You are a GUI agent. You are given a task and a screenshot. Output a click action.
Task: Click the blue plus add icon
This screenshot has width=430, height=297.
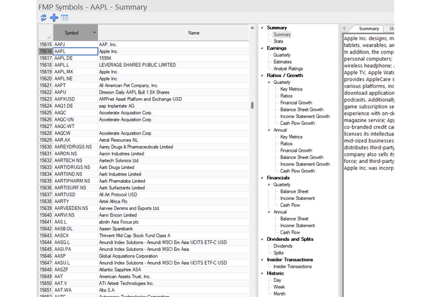54,18
